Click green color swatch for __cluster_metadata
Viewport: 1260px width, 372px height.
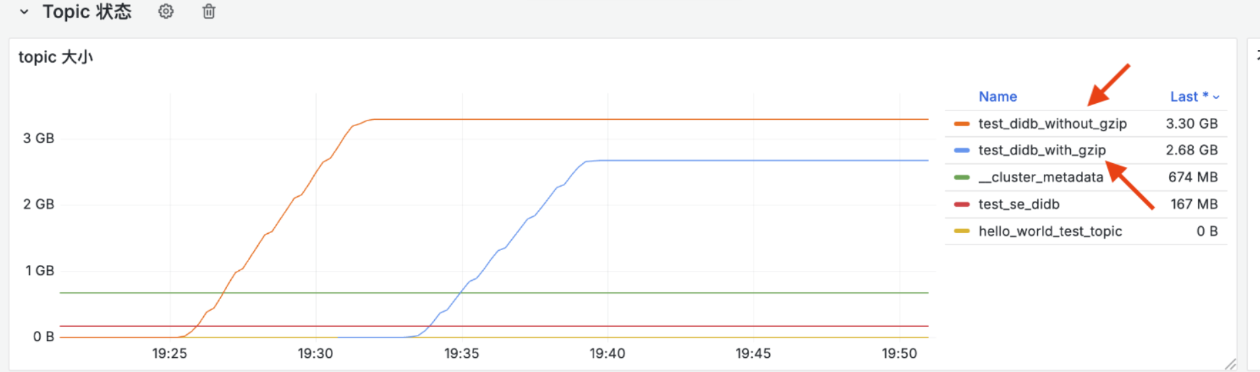tap(962, 177)
